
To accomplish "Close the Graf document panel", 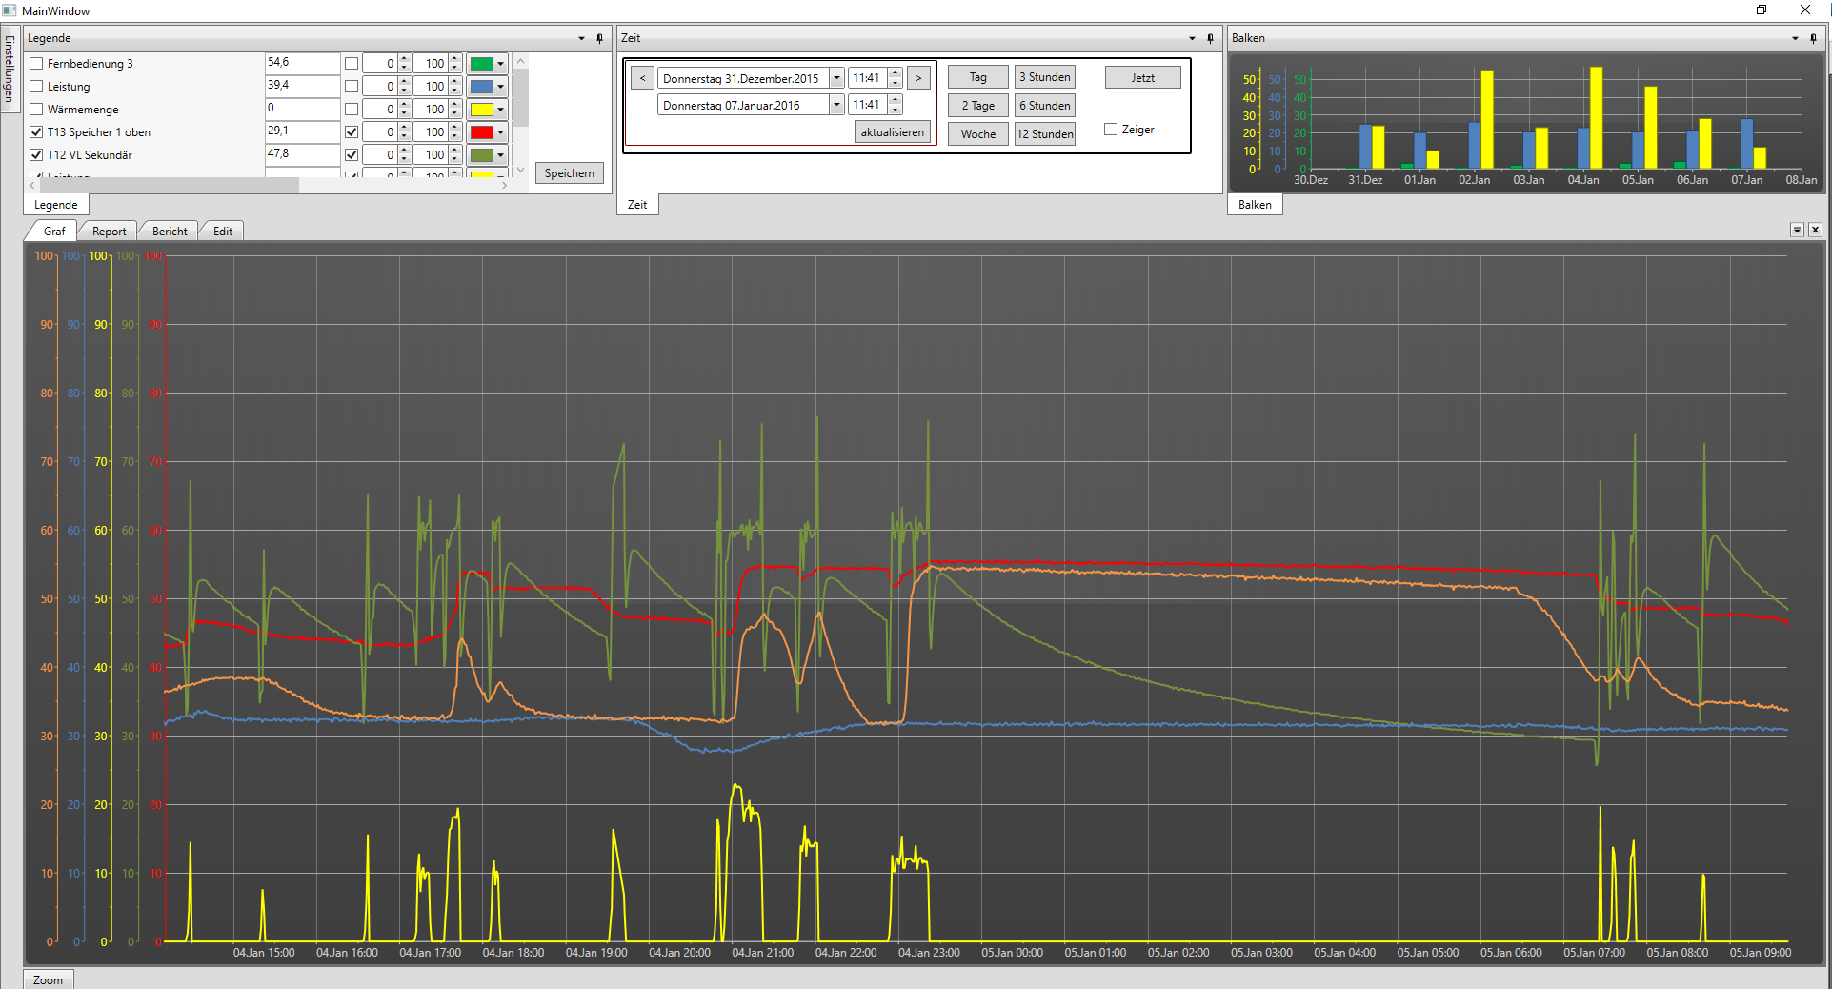I will pyautogui.click(x=1815, y=230).
